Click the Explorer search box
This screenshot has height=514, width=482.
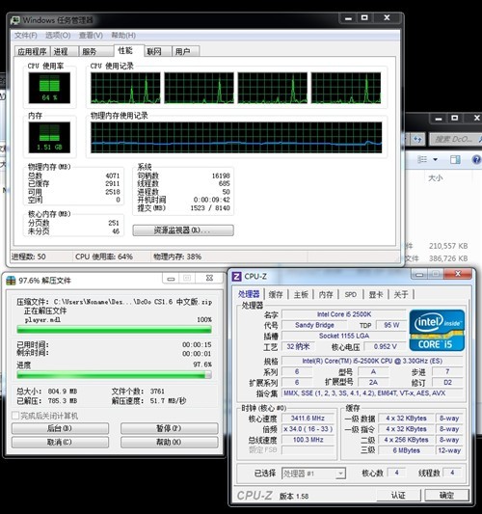455,139
